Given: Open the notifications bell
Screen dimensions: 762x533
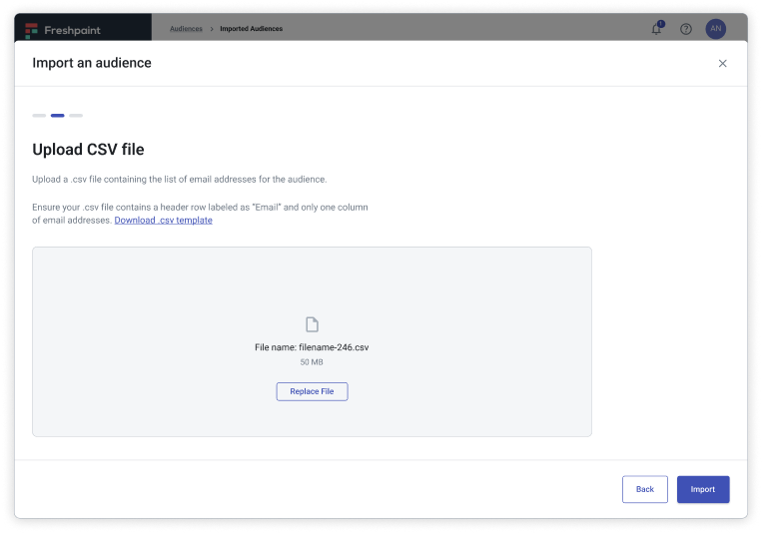Looking at the screenshot, I should (656, 30).
